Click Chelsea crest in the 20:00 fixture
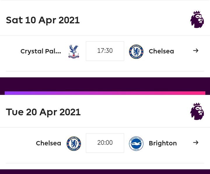Screen dimensions: 210x174 click(74, 143)
